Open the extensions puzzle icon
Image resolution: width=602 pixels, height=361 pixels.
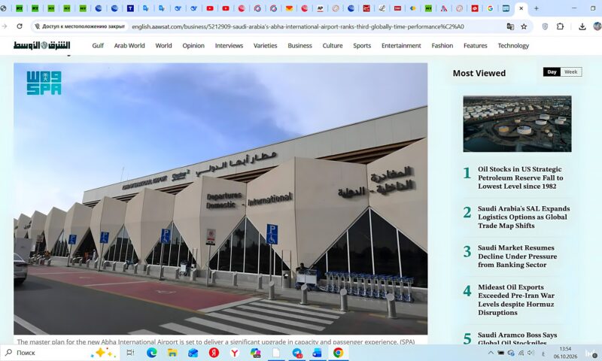click(x=560, y=26)
